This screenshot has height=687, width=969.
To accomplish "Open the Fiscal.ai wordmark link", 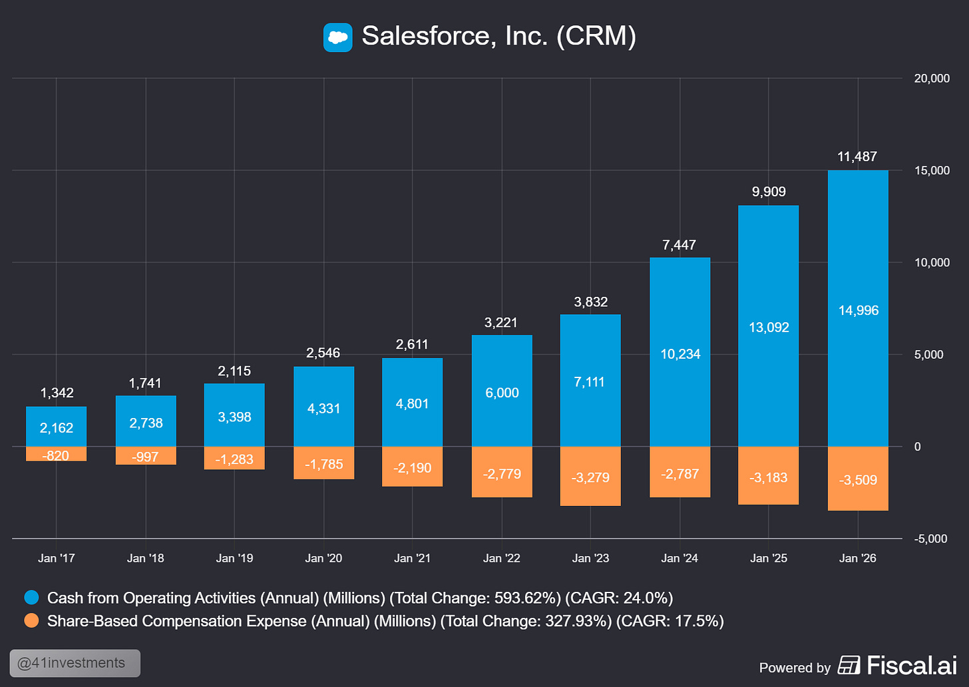I will pos(912,665).
